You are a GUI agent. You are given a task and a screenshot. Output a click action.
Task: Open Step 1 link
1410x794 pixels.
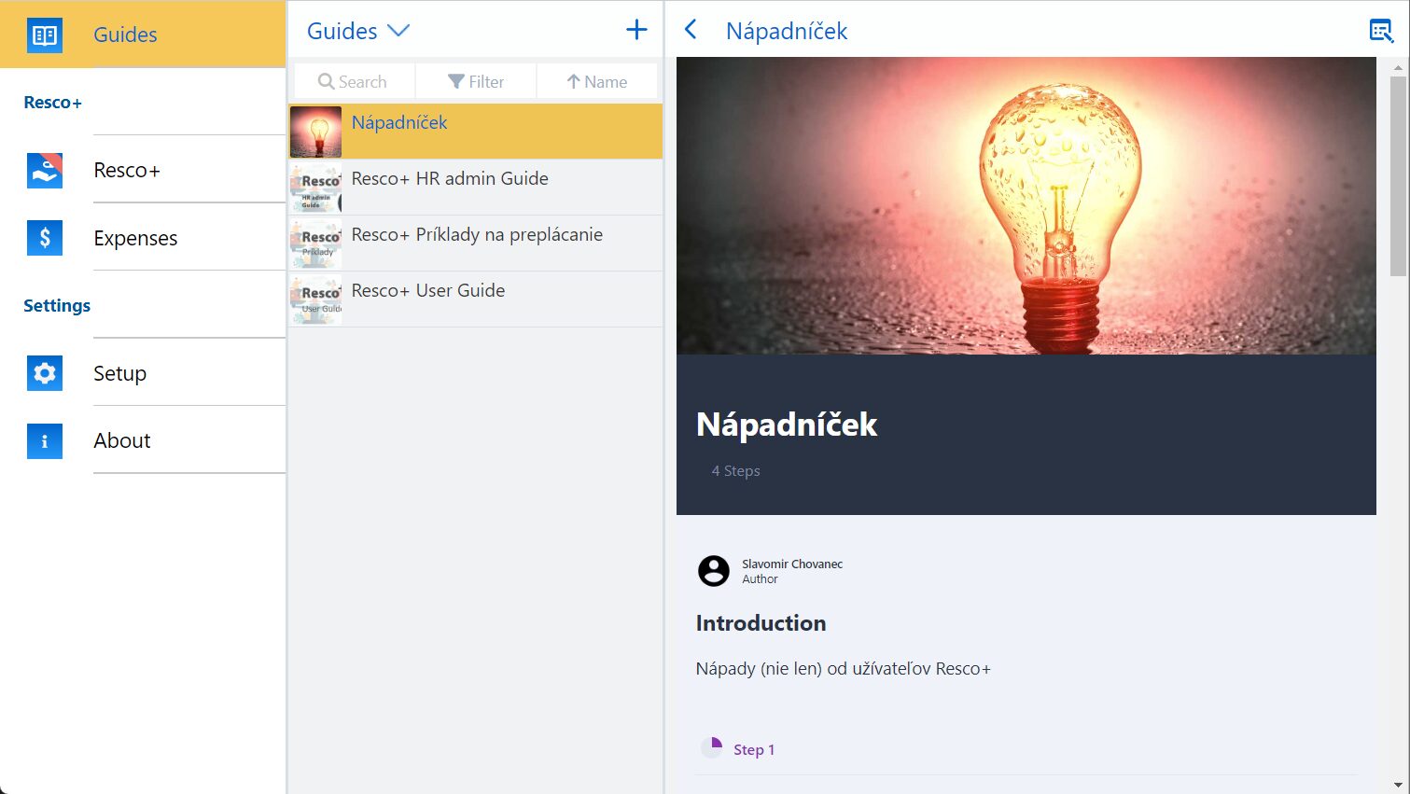pyautogui.click(x=754, y=749)
